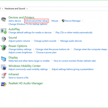Open Advanced printer setup link

[x=36, y=21]
